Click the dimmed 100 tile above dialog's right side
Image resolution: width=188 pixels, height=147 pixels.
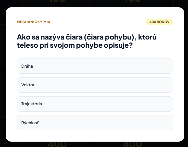point(132,3)
